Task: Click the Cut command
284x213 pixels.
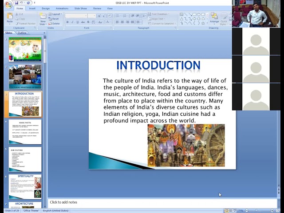Action: [x=20, y=14]
